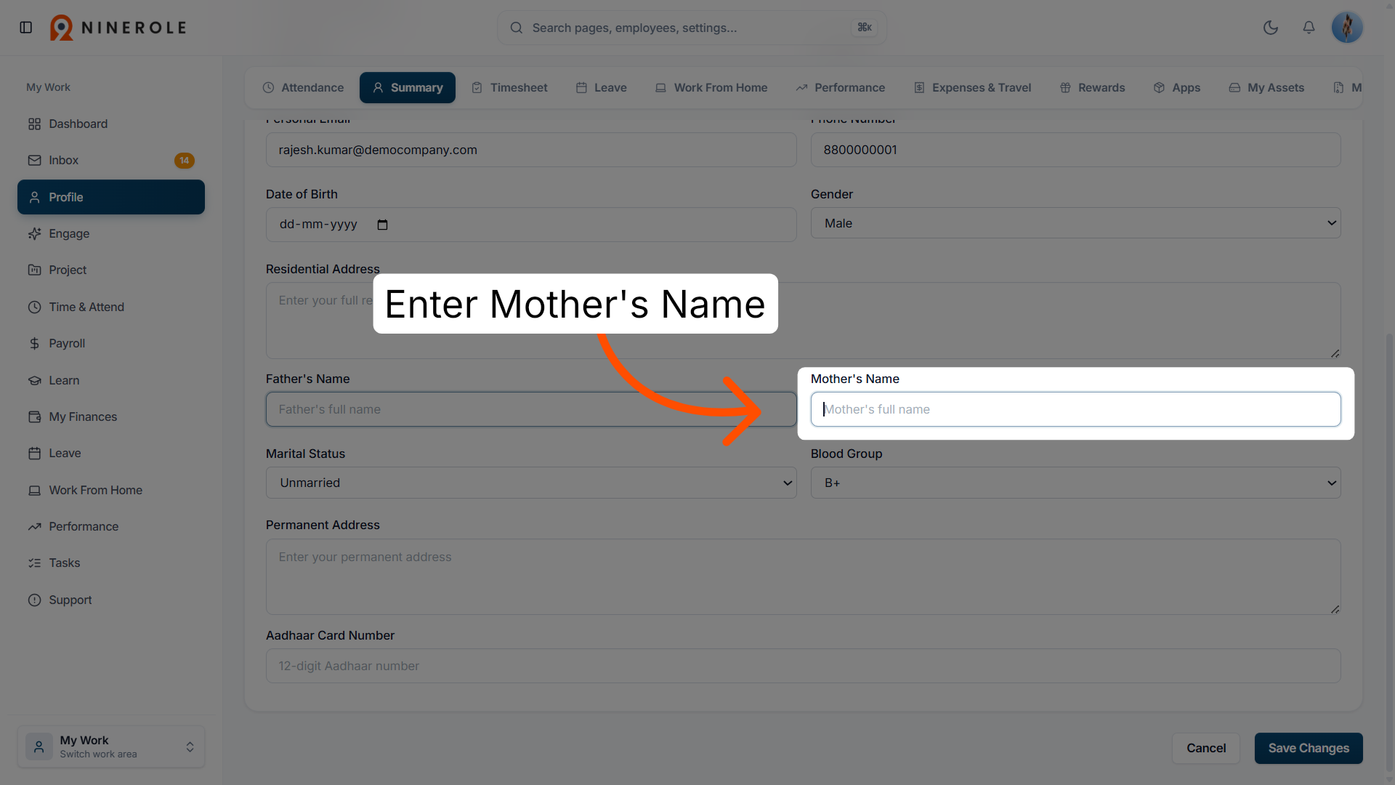Image resolution: width=1395 pixels, height=785 pixels.
Task: Switch to dark mode with the moon icon
Action: [x=1271, y=28]
